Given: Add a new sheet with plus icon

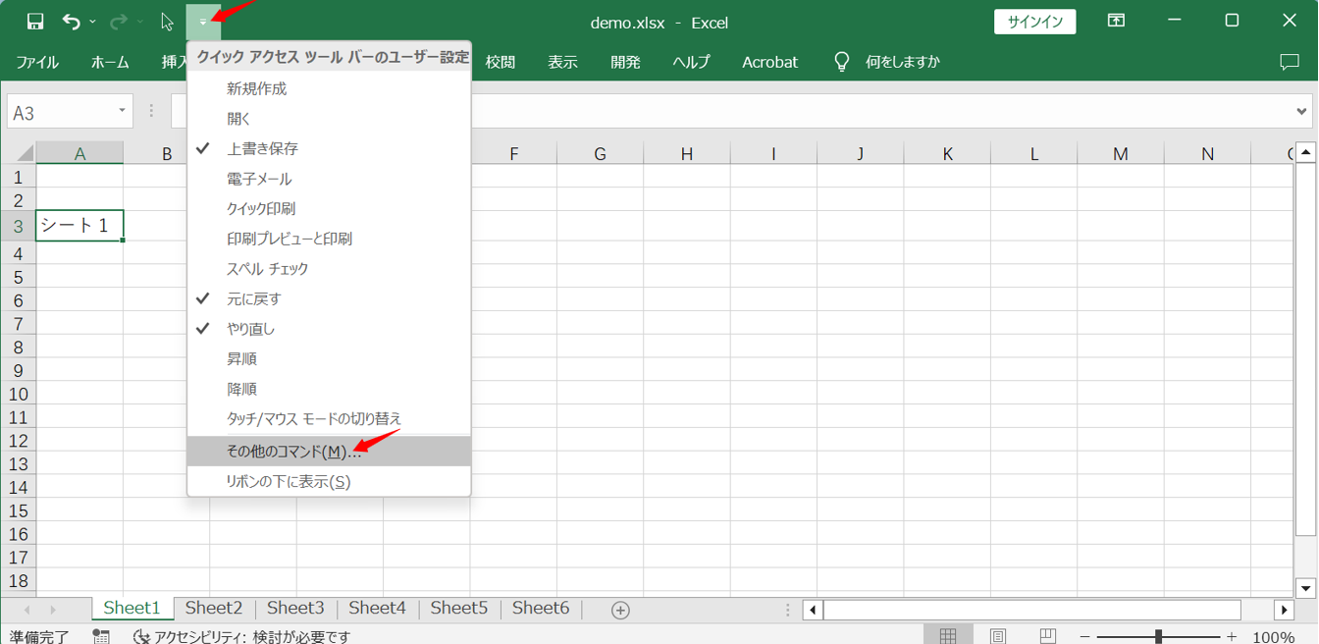Looking at the screenshot, I should tap(620, 611).
